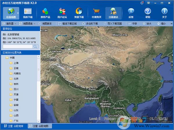Click the 资源下载 resource download icon
This screenshot has height=130, width=174.
point(79,13)
